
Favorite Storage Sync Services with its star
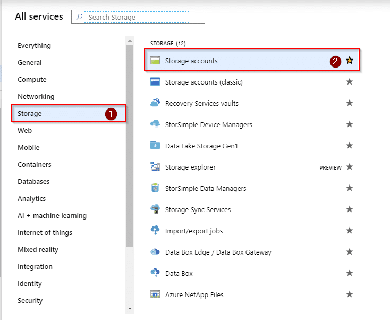(x=350, y=209)
